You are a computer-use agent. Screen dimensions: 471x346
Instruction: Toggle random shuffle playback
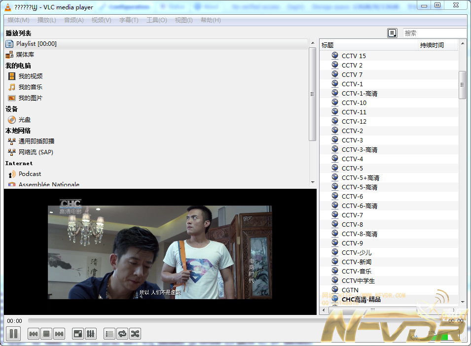135,334
